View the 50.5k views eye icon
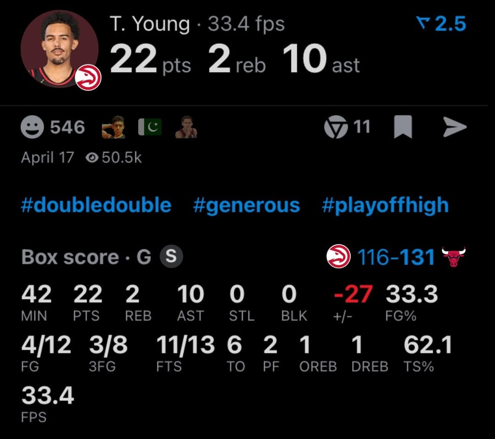This screenshot has width=495, height=439. 92,158
